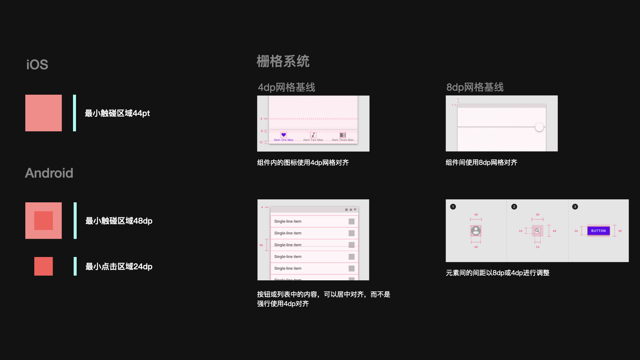The width and height of the screenshot is (640, 360).
Task: Click the numbered circle 1 badge
Action: (453, 207)
